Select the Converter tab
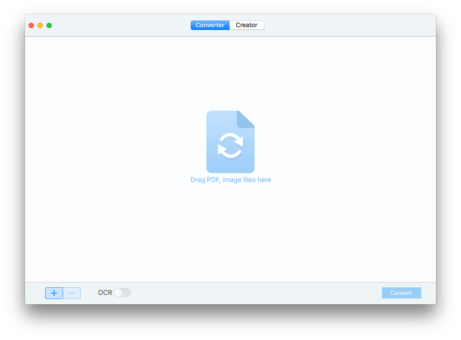461x340 pixels. (210, 25)
